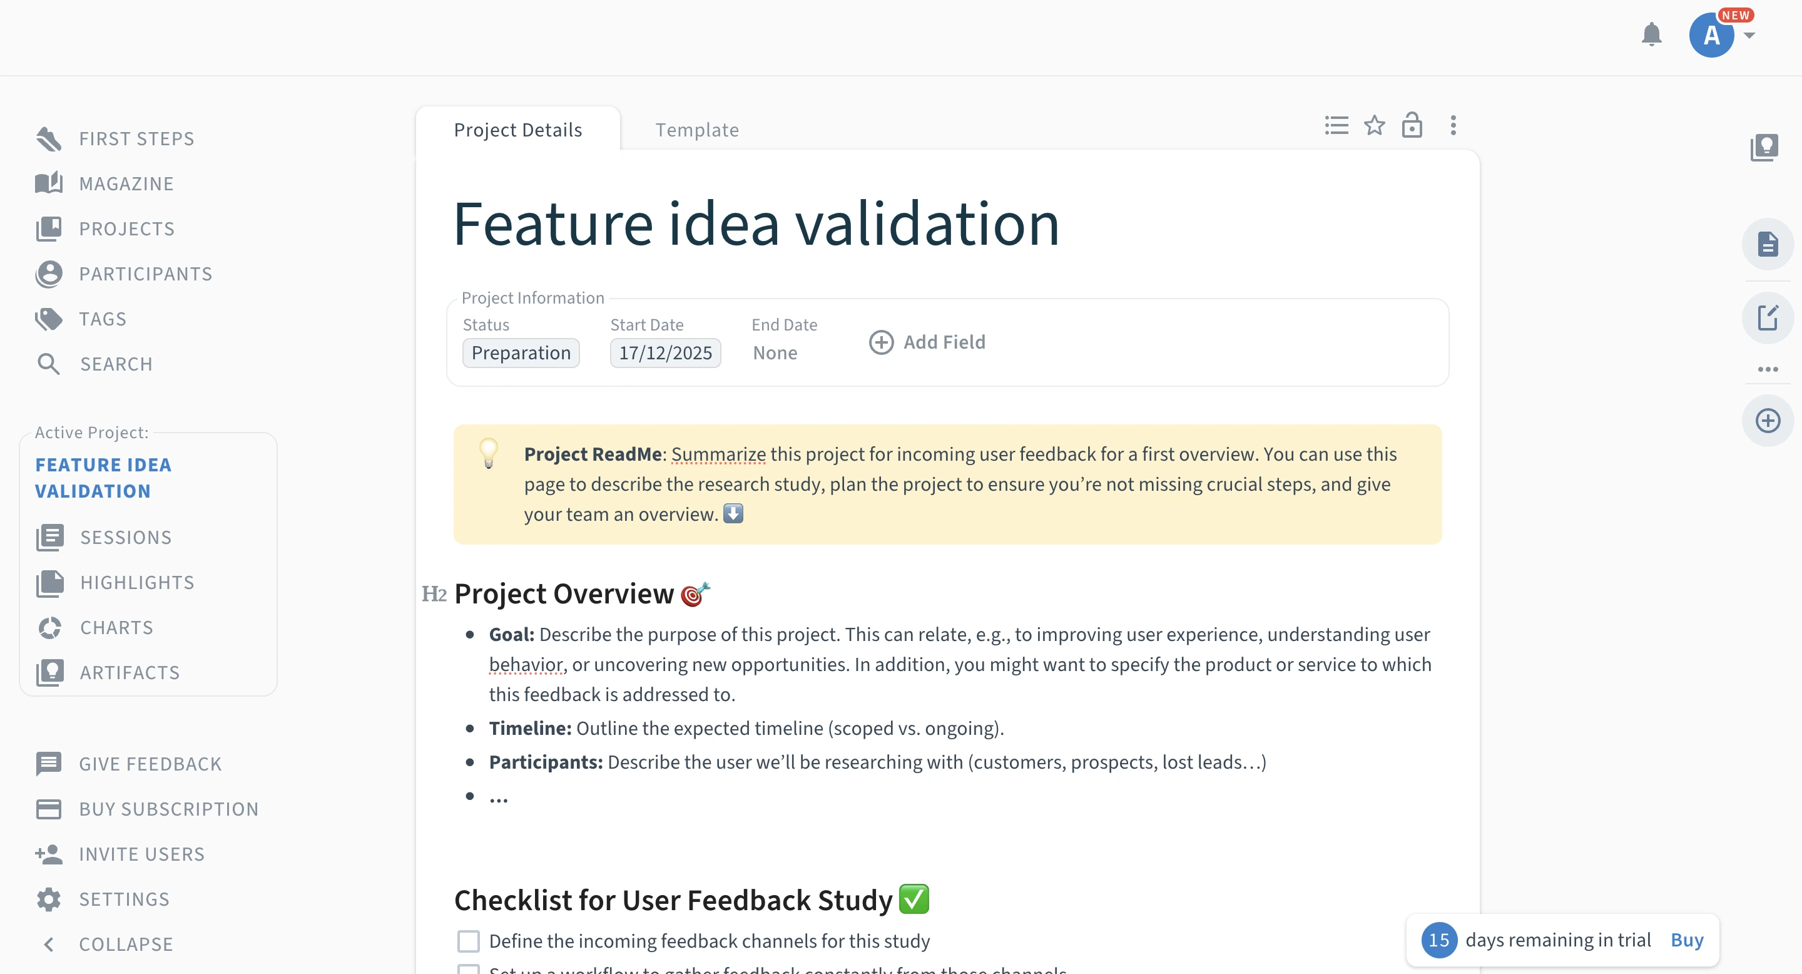This screenshot has width=1802, height=974.
Task: Open the document panel on the right
Action: pyautogui.click(x=1768, y=243)
